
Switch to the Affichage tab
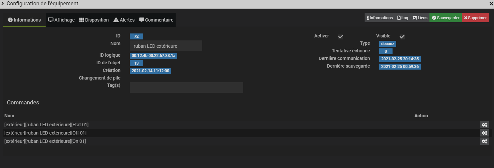tap(62, 20)
